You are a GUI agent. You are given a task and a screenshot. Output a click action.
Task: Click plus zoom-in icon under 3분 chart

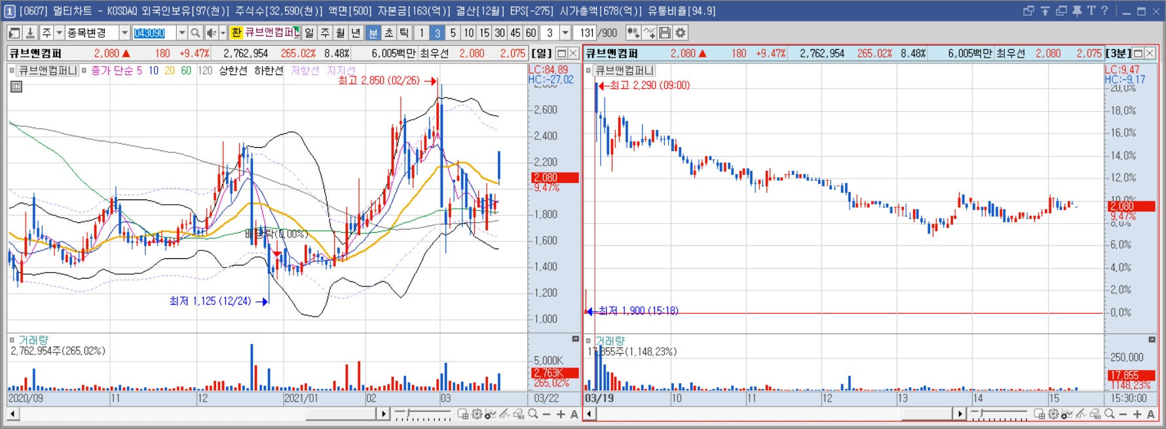(1137, 414)
